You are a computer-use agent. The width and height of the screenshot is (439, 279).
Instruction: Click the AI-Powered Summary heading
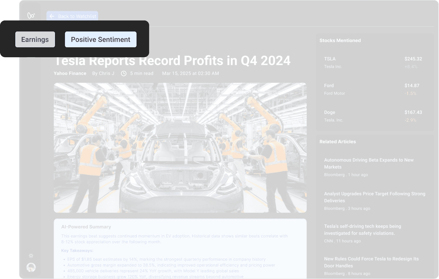[x=86, y=227]
